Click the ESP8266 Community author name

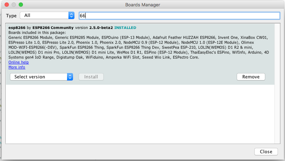[x=53, y=28]
